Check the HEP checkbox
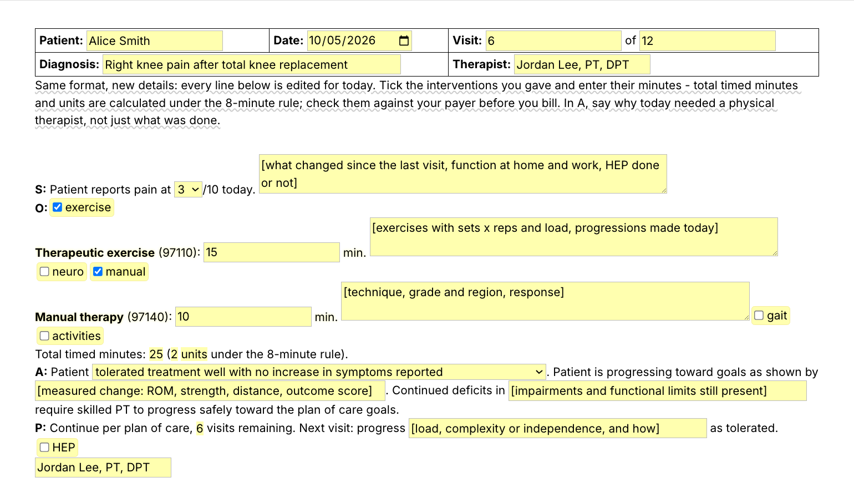 coord(44,448)
